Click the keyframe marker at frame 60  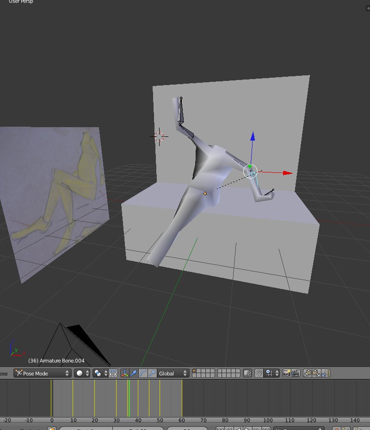click(x=182, y=398)
